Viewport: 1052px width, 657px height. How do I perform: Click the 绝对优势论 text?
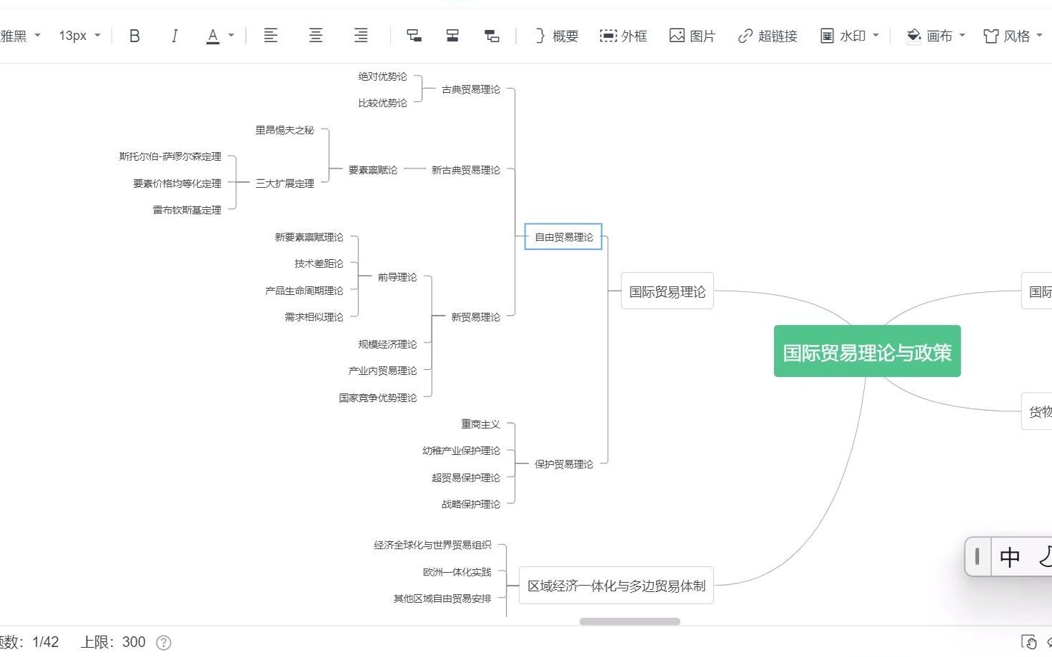[382, 76]
